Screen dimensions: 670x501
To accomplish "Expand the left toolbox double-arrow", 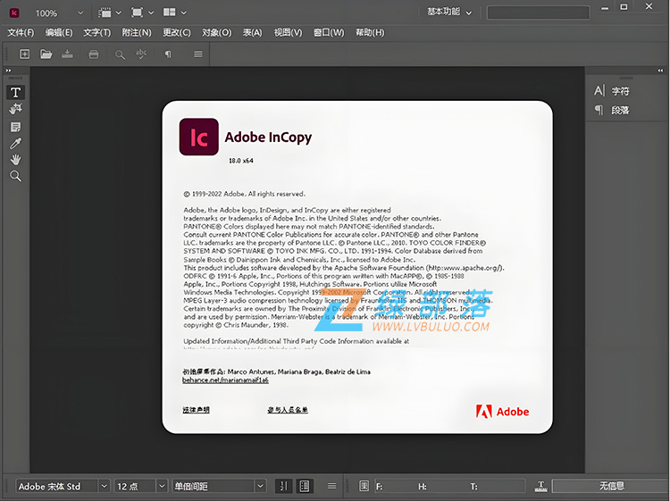I will click(x=9, y=71).
